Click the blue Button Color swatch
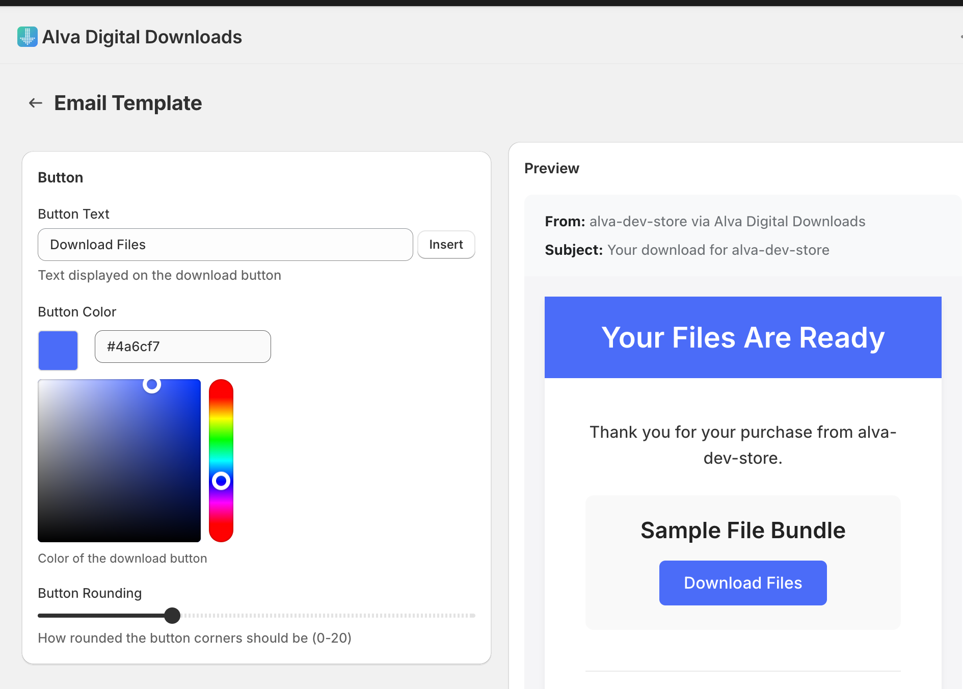 (58, 350)
